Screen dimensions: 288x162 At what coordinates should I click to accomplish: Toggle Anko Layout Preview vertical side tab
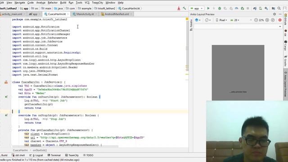pyautogui.click(x=285, y=84)
